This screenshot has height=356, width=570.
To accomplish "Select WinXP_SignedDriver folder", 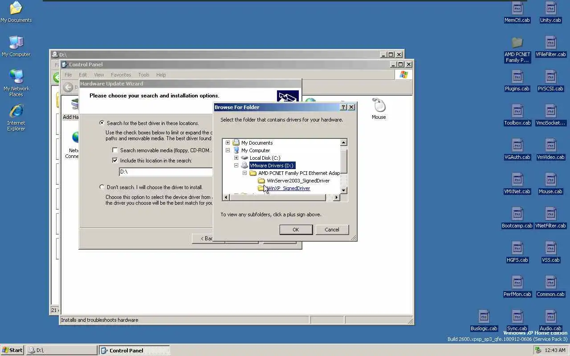I will (288, 188).
